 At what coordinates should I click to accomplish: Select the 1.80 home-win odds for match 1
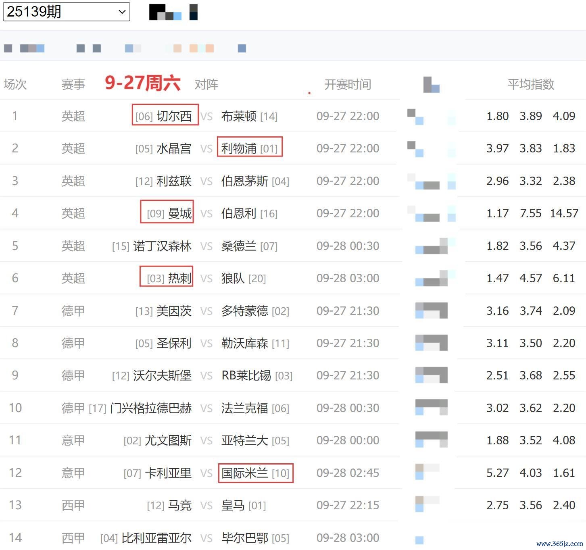click(x=497, y=116)
